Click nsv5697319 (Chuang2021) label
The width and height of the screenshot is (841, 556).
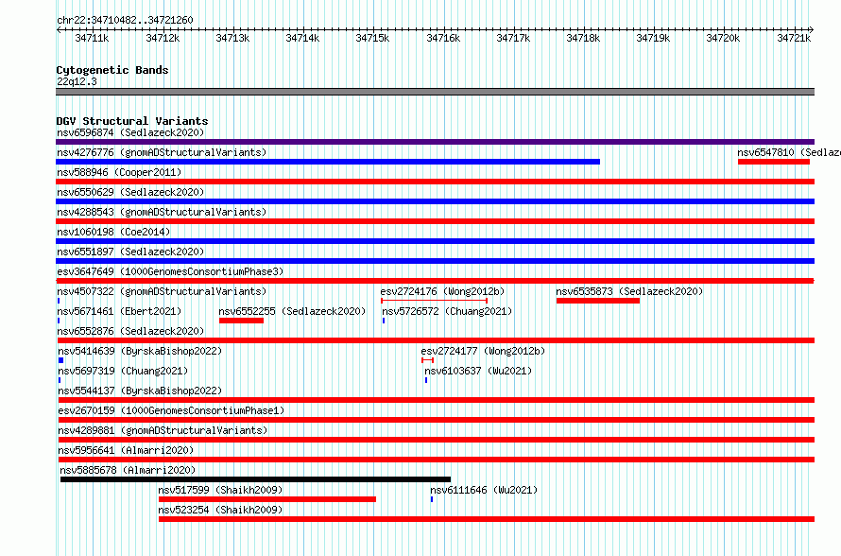coord(123,371)
